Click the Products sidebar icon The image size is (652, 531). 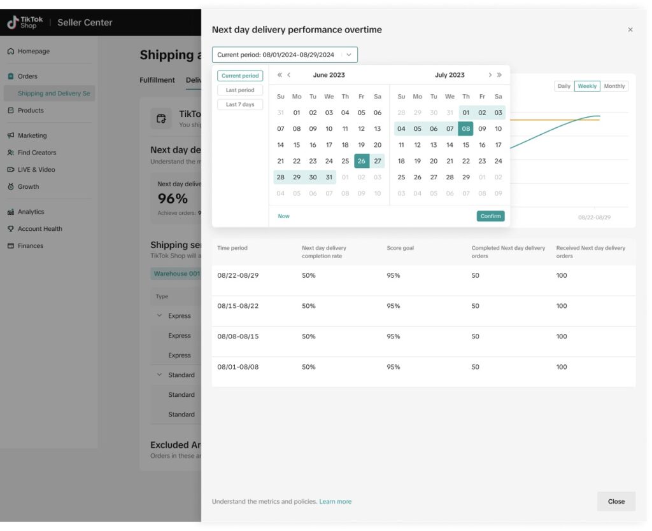[x=11, y=111]
